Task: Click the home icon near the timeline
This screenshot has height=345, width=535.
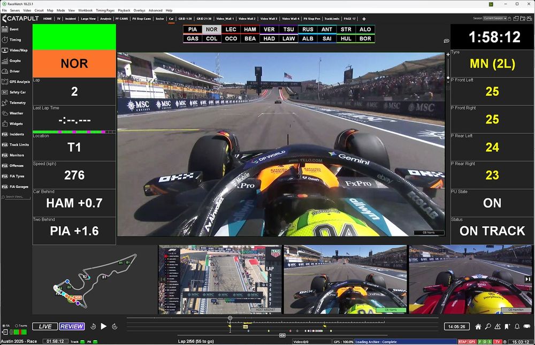Action: [x=478, y=326]
